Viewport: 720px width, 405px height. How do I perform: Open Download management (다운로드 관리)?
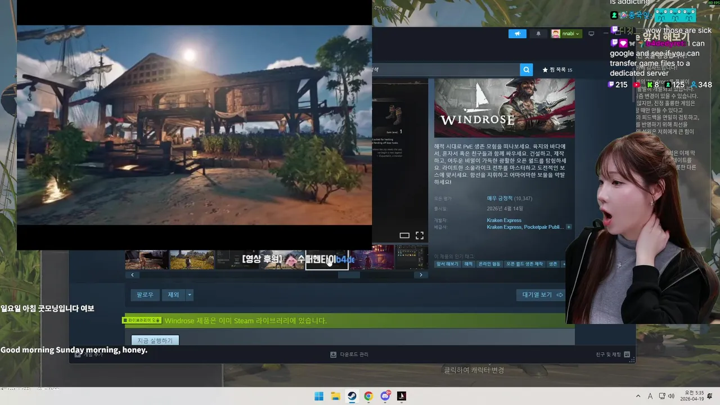349,354
